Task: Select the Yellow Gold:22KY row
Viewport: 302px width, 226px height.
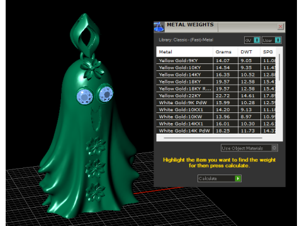Action: pos(216,95)
